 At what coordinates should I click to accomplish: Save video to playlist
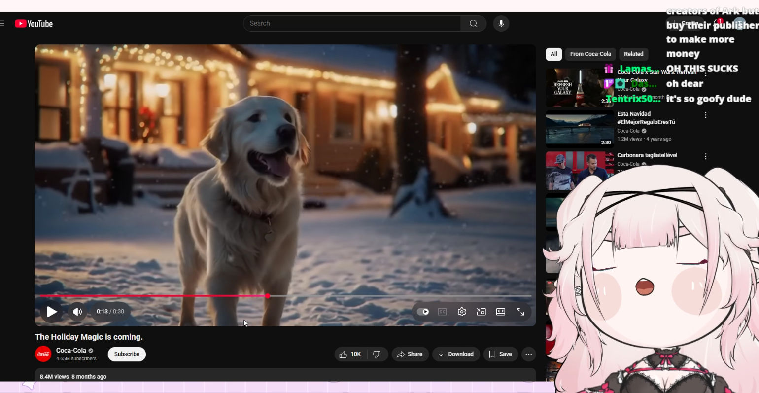click(500, 354)
